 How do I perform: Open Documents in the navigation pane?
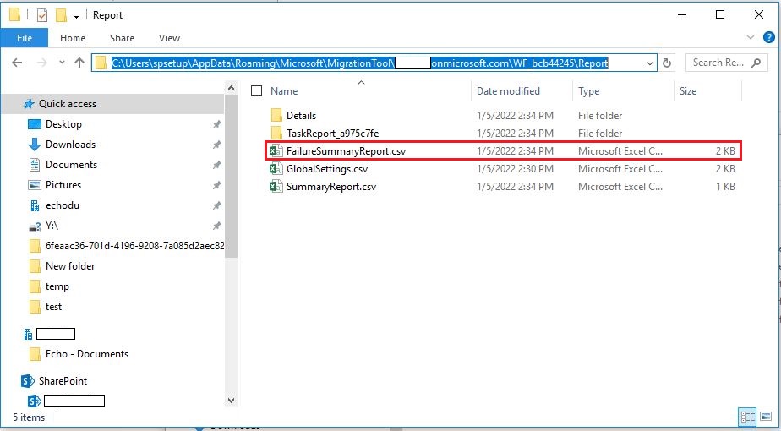click(71, 165)
